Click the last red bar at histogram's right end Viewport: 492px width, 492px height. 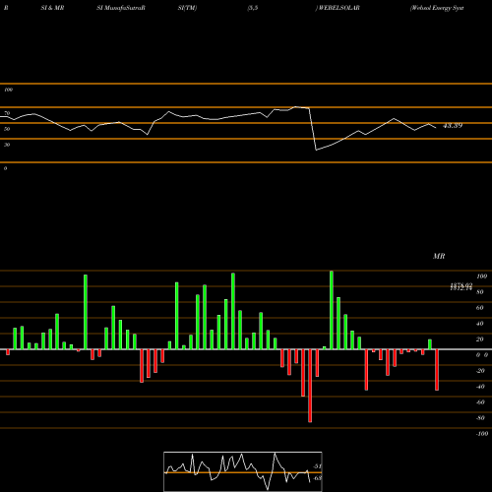(437, 370)
